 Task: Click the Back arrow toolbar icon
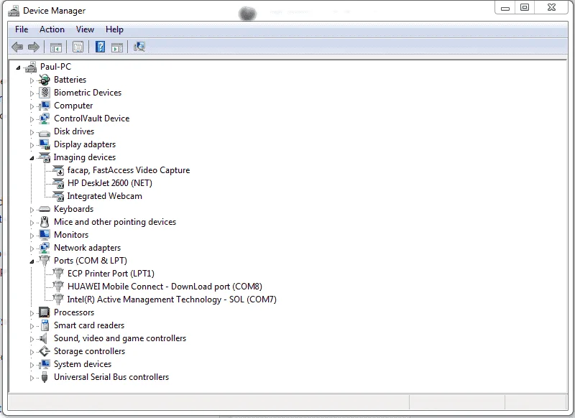tap(17, 47)
